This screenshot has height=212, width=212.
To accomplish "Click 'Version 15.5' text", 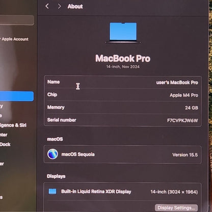I will click(x=185, y=155).
